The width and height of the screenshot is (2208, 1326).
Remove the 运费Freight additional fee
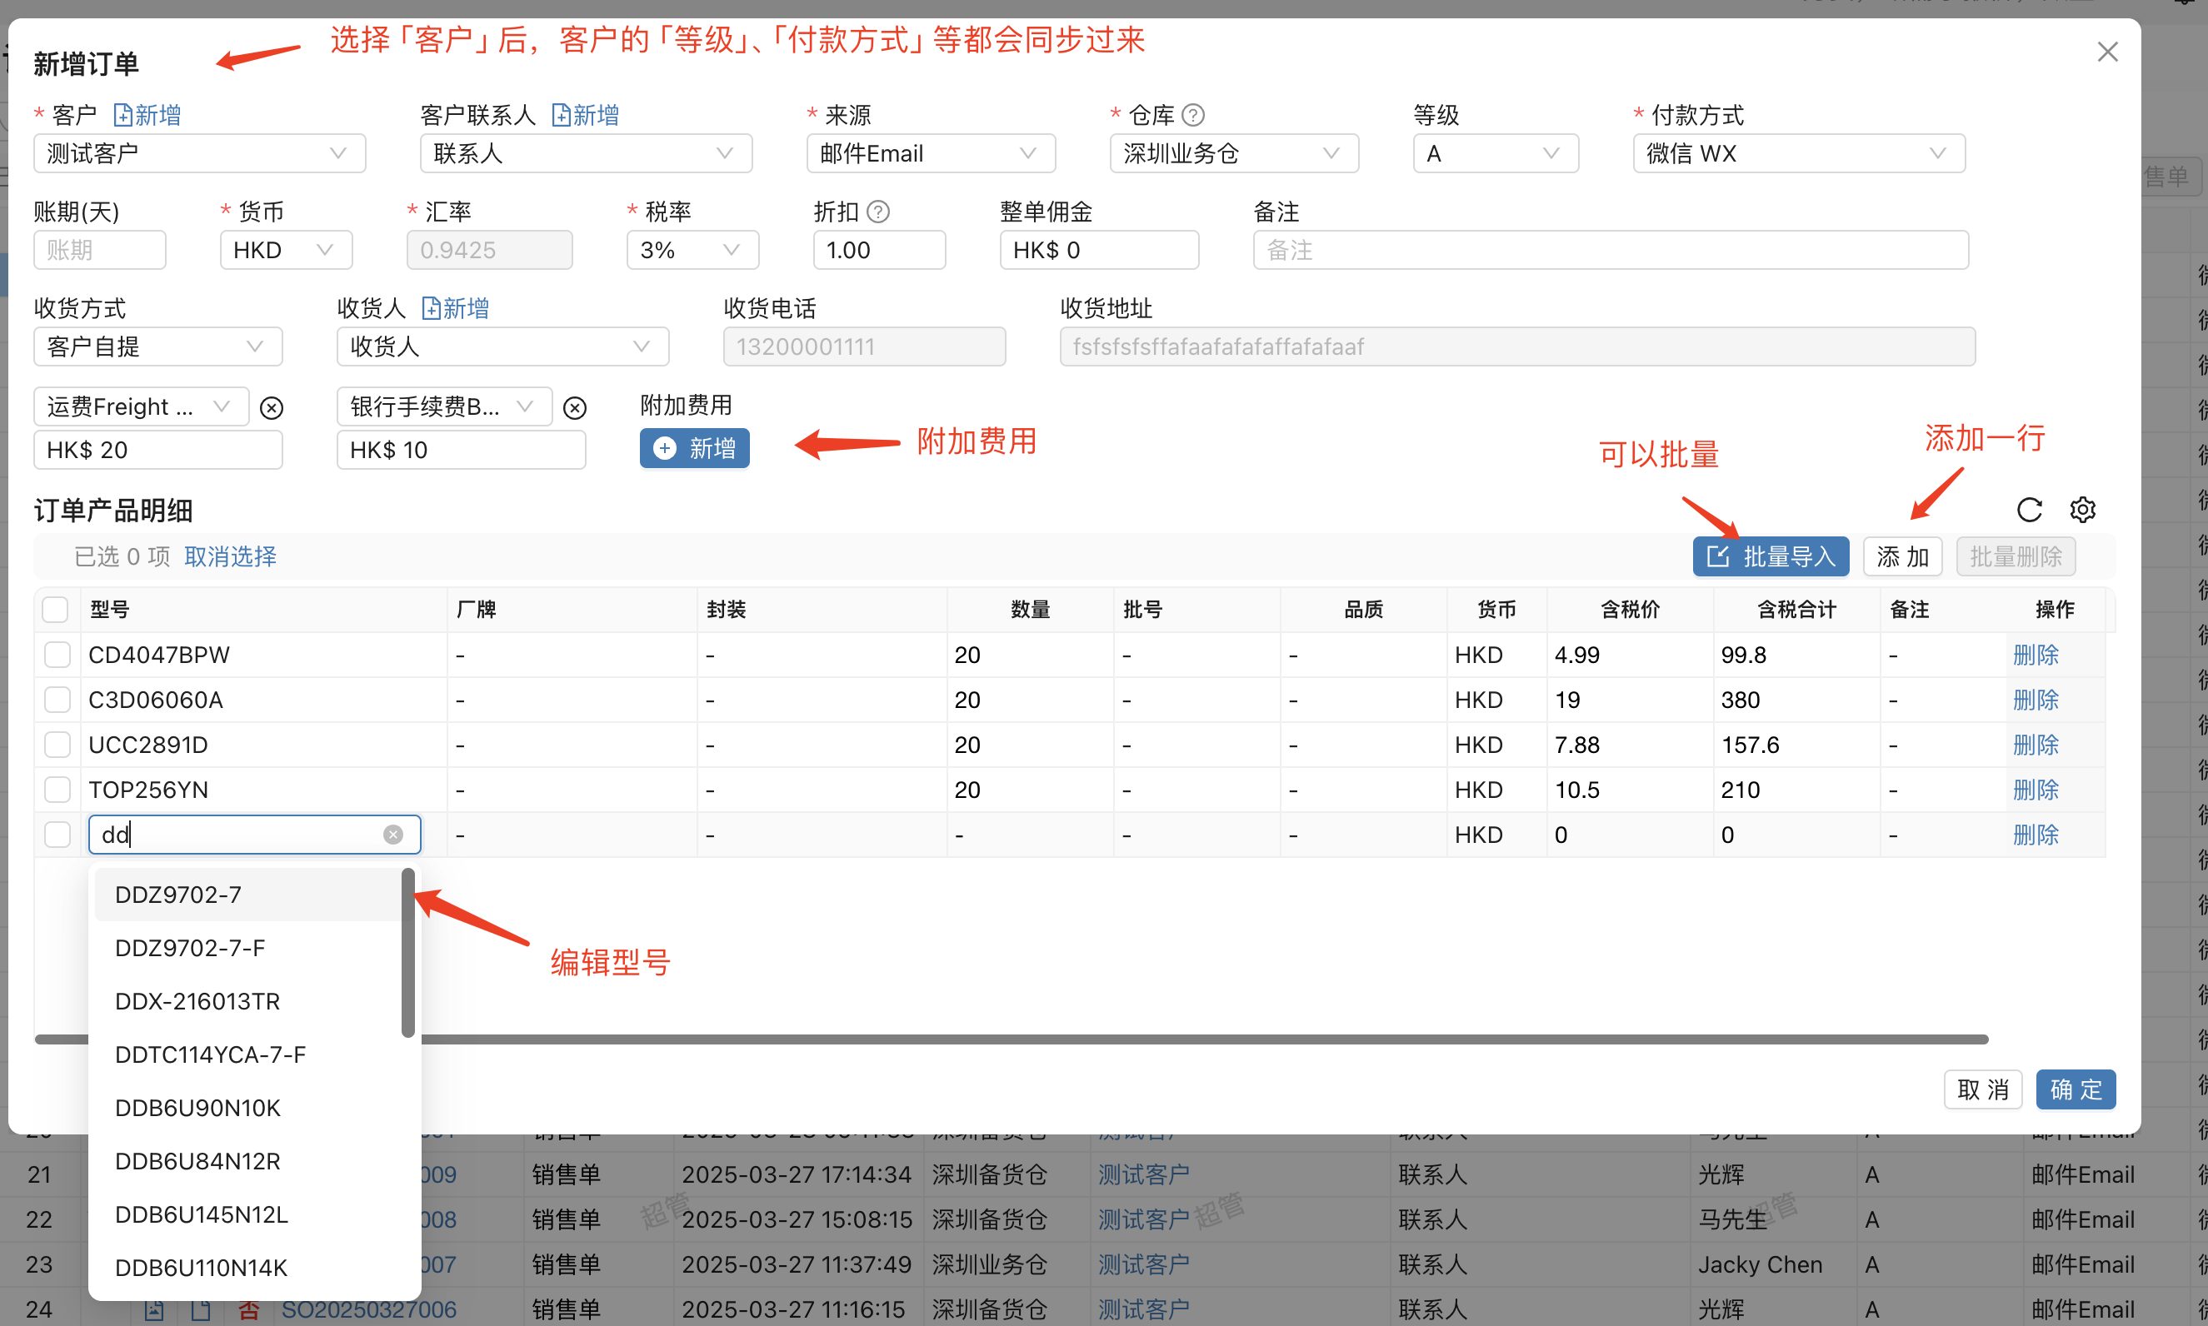271,408
